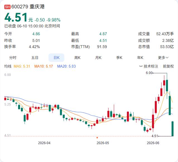This screenshot has width=178, height=162.
Task: Expand the 更多 more options dropdown
Action: [163, 58]
